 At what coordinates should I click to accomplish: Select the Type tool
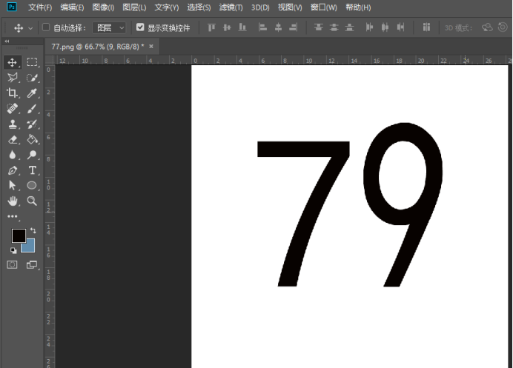(32, 170)
